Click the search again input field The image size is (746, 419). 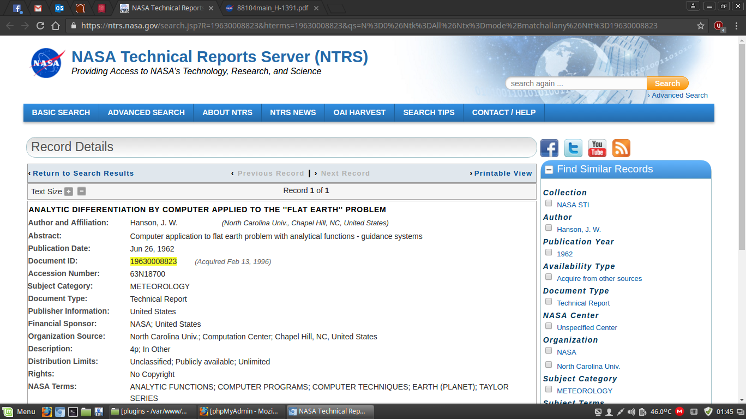(x=575, y=83)
